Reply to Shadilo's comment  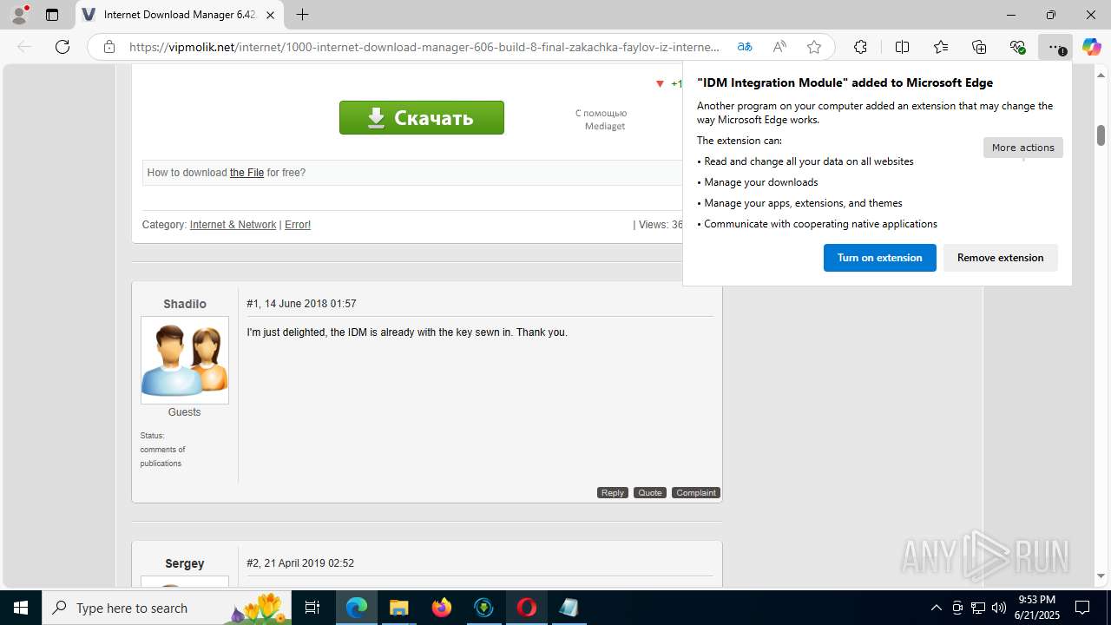click(613, 493)
